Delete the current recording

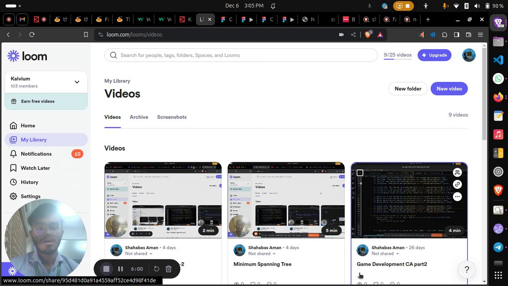(169, 269)
